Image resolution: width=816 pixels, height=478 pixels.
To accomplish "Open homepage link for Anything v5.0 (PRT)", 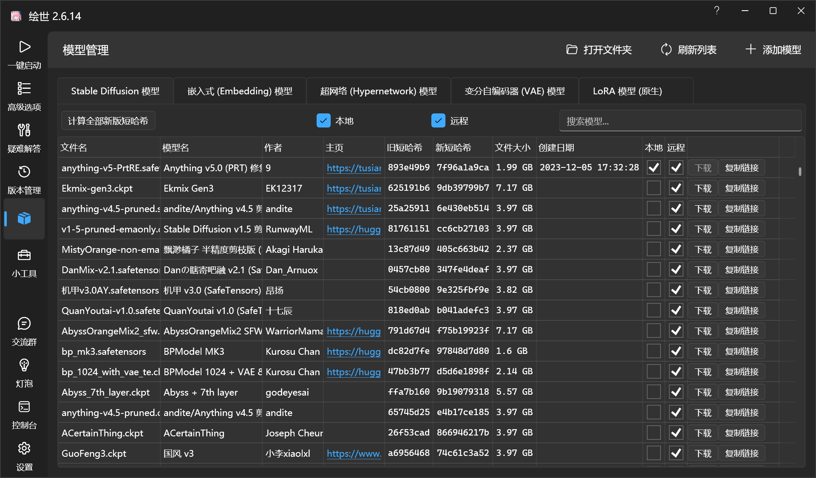I will coord(354,168).
